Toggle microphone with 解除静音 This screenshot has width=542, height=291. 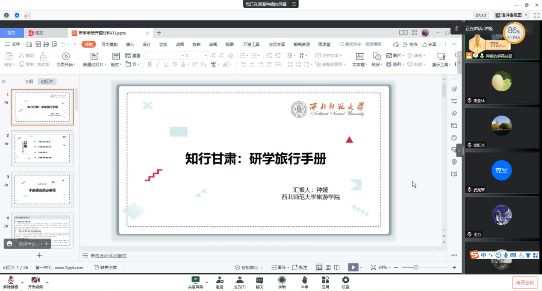coord(11,280)
